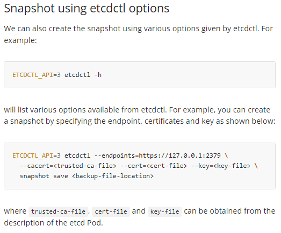This screenshot has width=281, height=233.
Task: Click the inline 'key-file' code label
Action: pyautogui.click(x=164, y=211)
